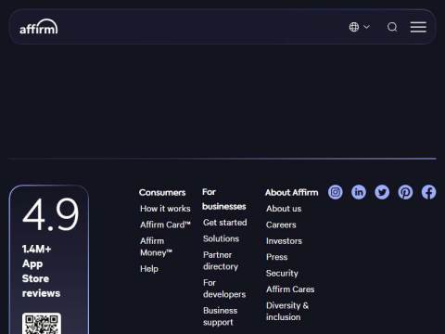The image size is (445, 334).
Task: Open the Affirm Cares link
Action: coord(290,289)
